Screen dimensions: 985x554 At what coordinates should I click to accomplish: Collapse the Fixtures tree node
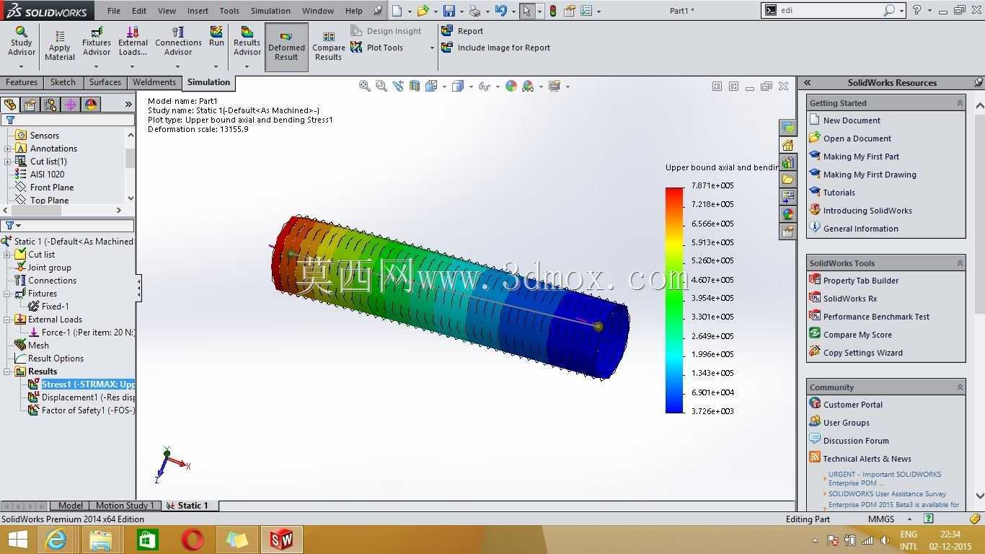(7, 294)
